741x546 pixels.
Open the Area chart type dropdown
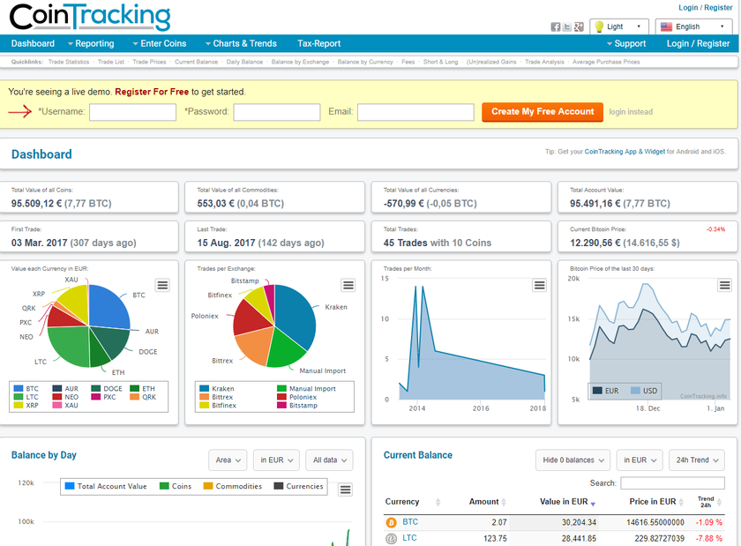coord(228,460)
